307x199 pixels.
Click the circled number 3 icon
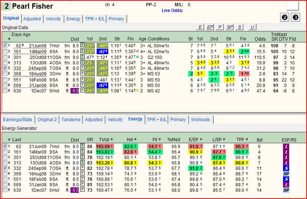coord(295,17)
